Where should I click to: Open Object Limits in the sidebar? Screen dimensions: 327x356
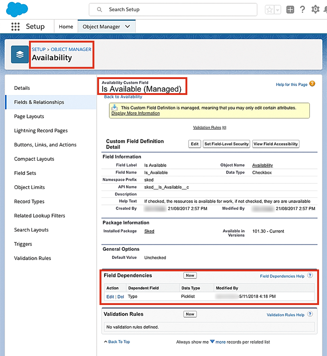[x=29, y=187]
